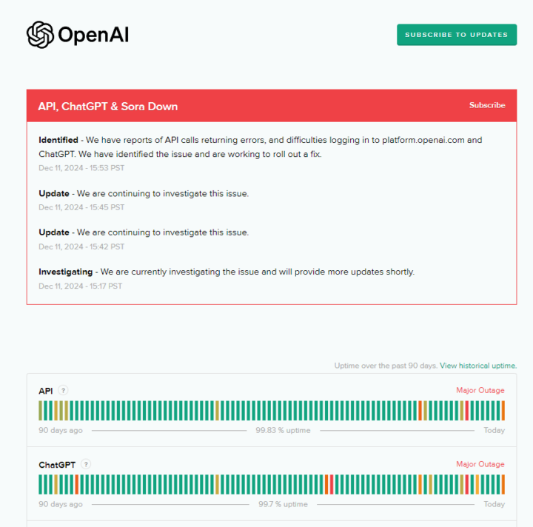This screenshot has height=527, width=533.
Task: Click today's last bar in the API uptime chart
Action: click(503, 410)
